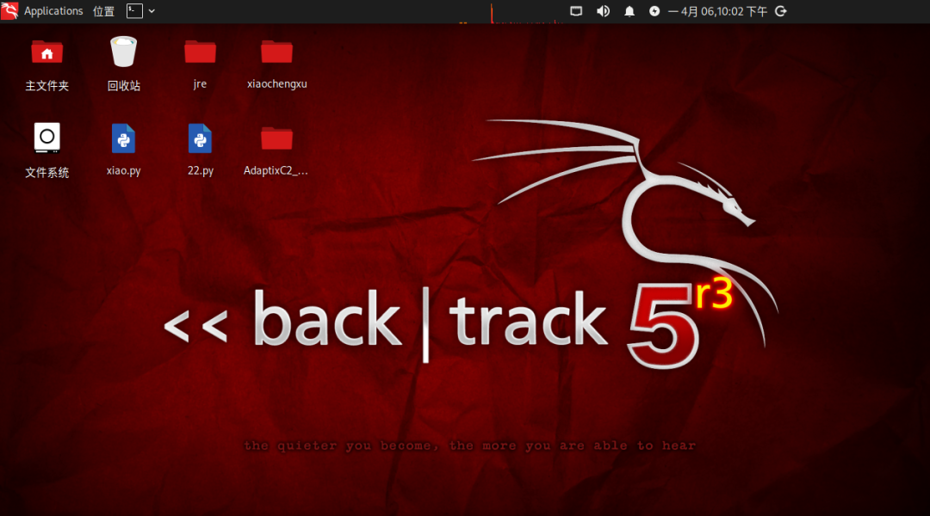Select the 文件系统 file system icon

46,138
